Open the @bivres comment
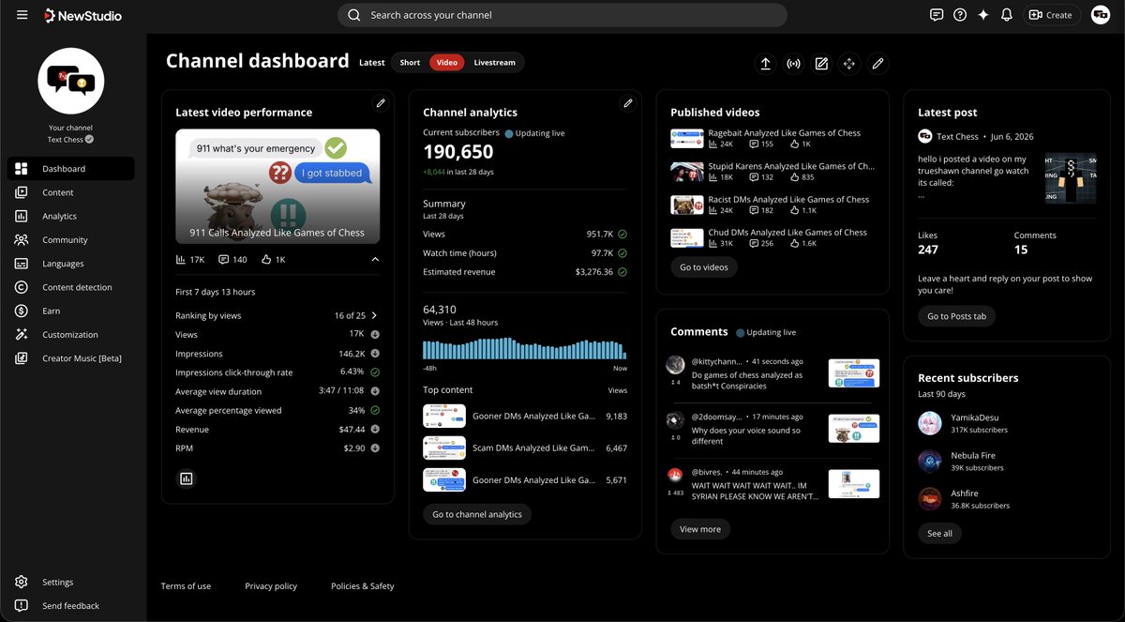Image resolution: width=1125 pixels, height=622 pixels. 772,484
